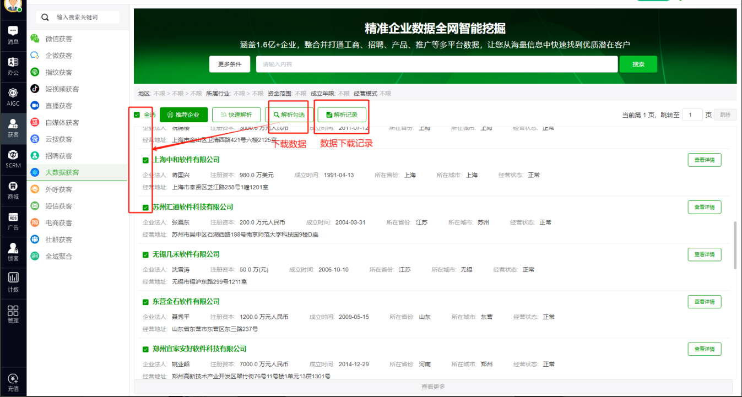
Task: Uncheck 东营金石软件有限公司 checkbox
Action: tap(145, 302)
